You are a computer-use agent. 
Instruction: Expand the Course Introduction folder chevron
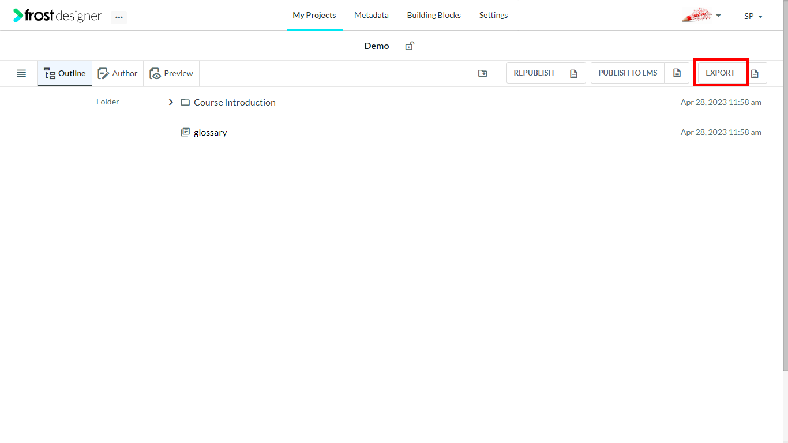(x=171, y=102)
